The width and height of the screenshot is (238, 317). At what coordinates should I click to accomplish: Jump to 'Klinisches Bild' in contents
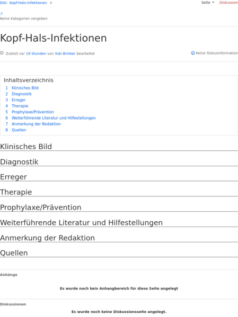25,88
